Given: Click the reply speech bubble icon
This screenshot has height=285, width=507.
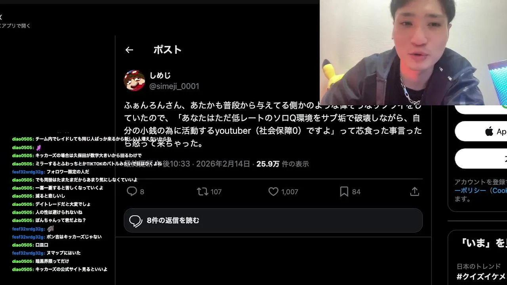Looking at the screenshot, I should pos(132,192).
